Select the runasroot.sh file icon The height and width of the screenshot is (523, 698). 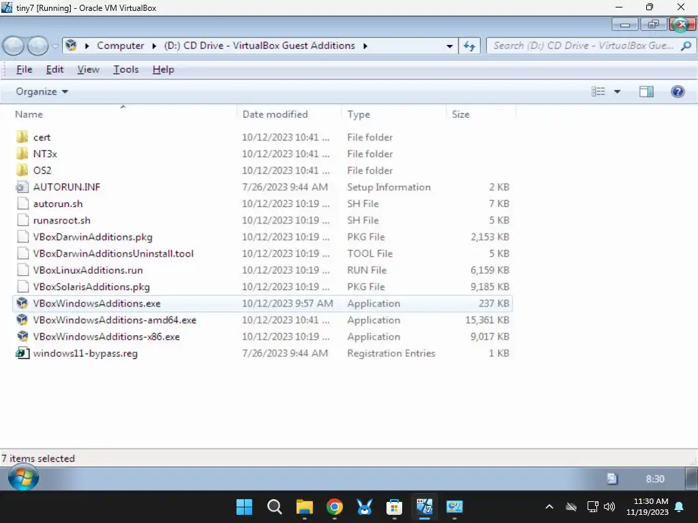tap(22, 220)
